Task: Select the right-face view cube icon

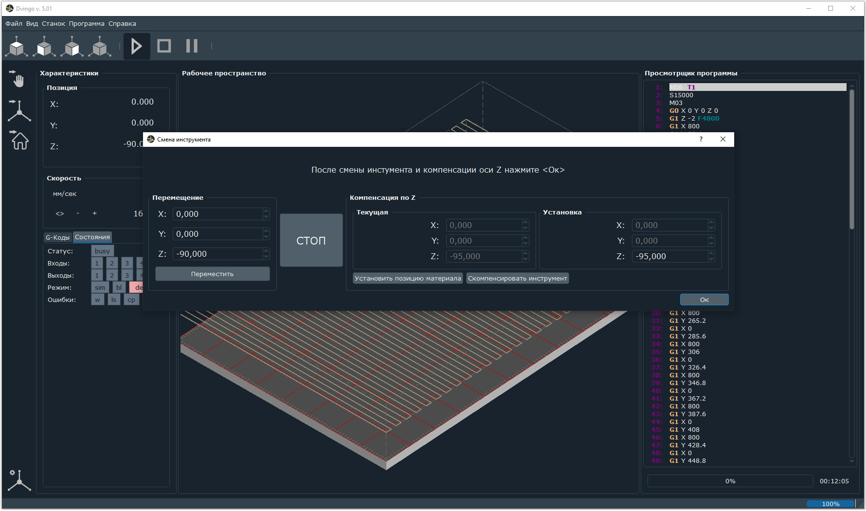Action: click(72, 47)
